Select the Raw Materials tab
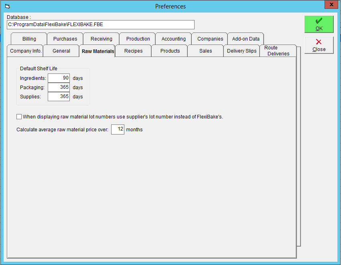Screen dimensions: 341x265 [97, 51]
